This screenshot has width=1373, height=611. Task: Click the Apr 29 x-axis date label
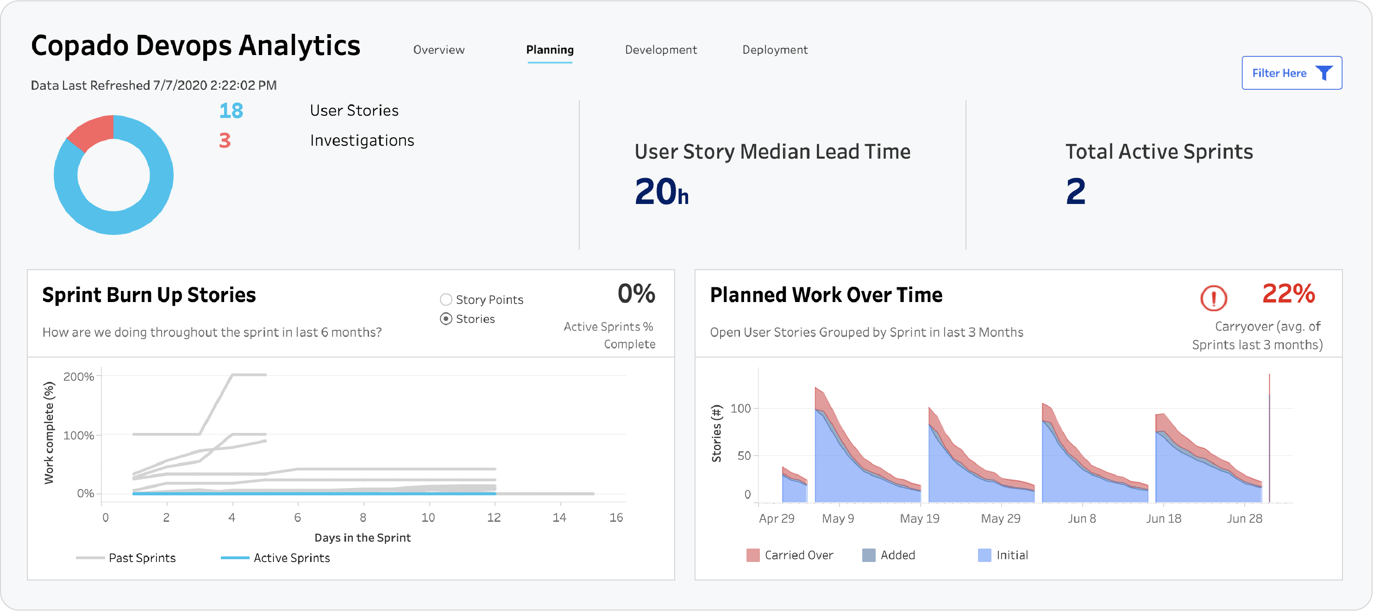(x=777, y=519)
